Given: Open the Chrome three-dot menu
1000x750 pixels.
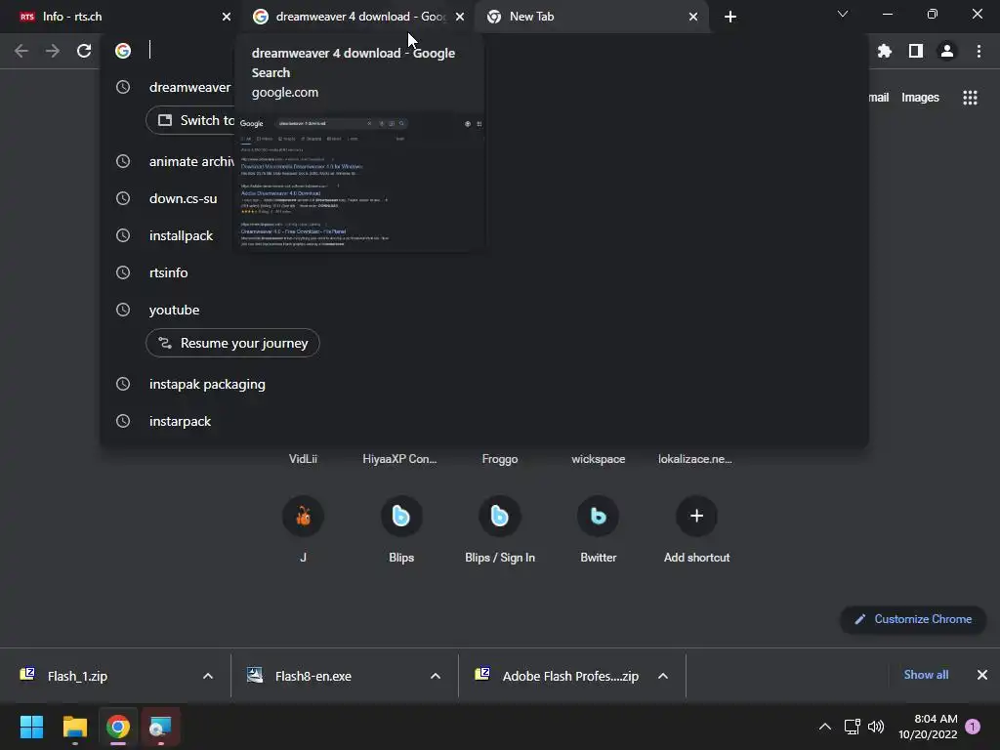Looking at the screenshot, I should tap(979, 51).
